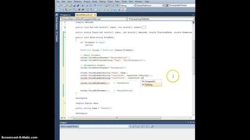
Task: Click the fluidUpdateThread find box
Action: [x=182, y=5]
